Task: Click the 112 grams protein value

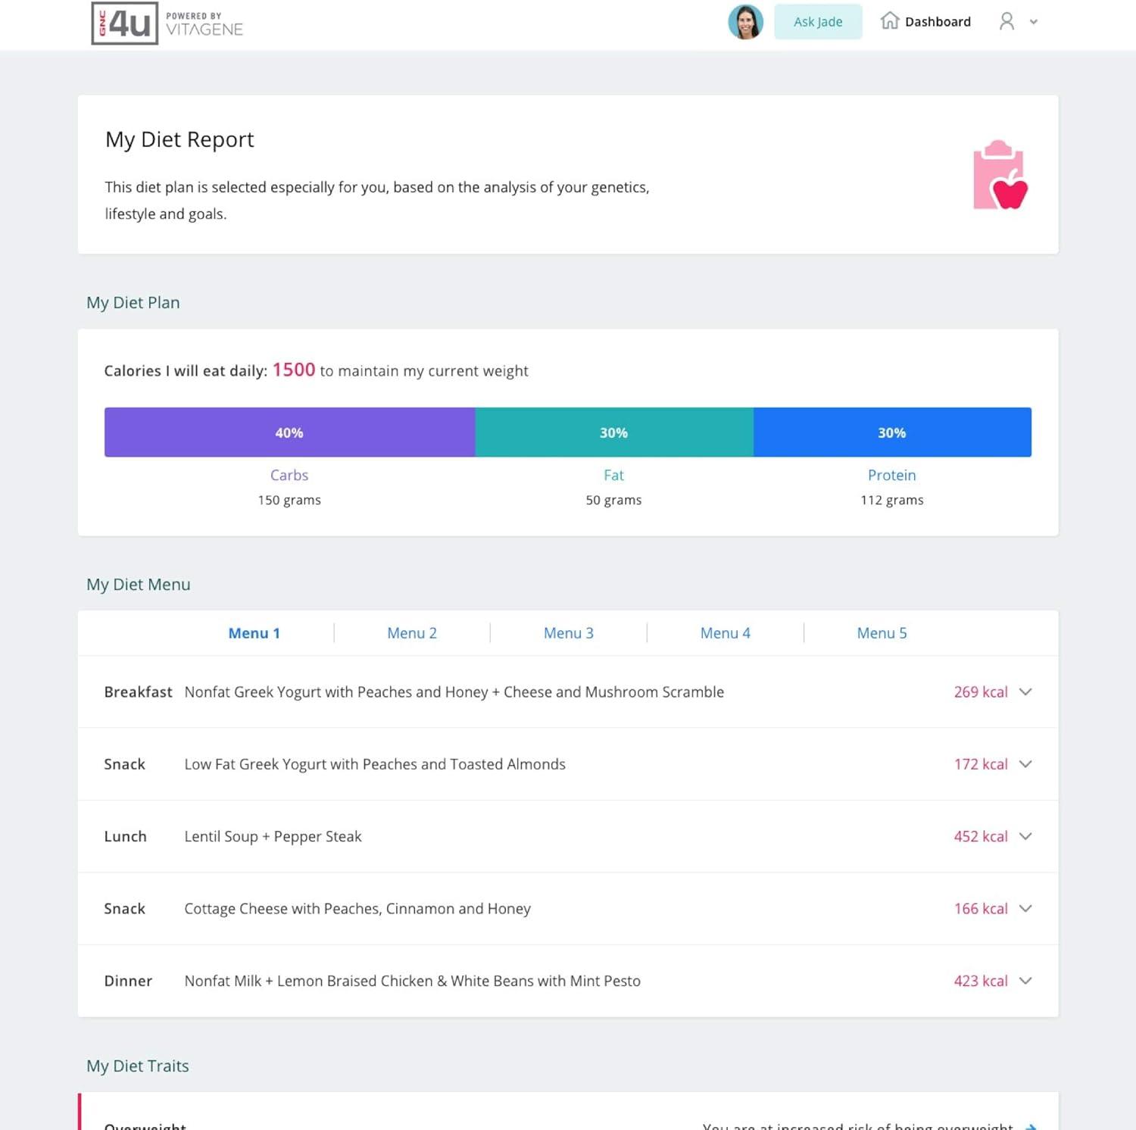Action: pyautogui.click(x=892, y=500)
